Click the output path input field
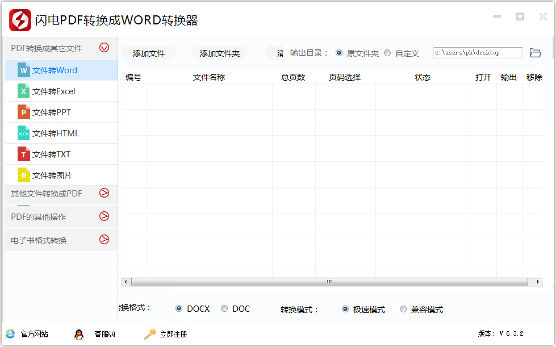This screenshot has width=556, height=347. click(478, 53)
